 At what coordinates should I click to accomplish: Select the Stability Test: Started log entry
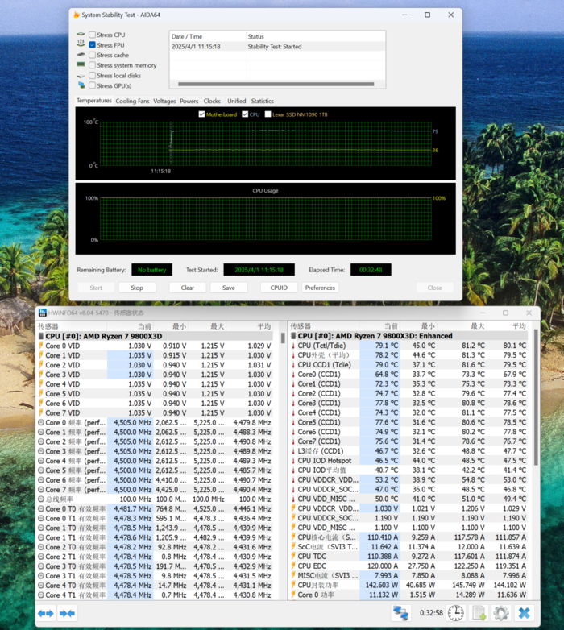(x=277, y=47)
